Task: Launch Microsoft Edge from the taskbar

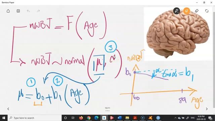Action: click(x=96, y=118)
